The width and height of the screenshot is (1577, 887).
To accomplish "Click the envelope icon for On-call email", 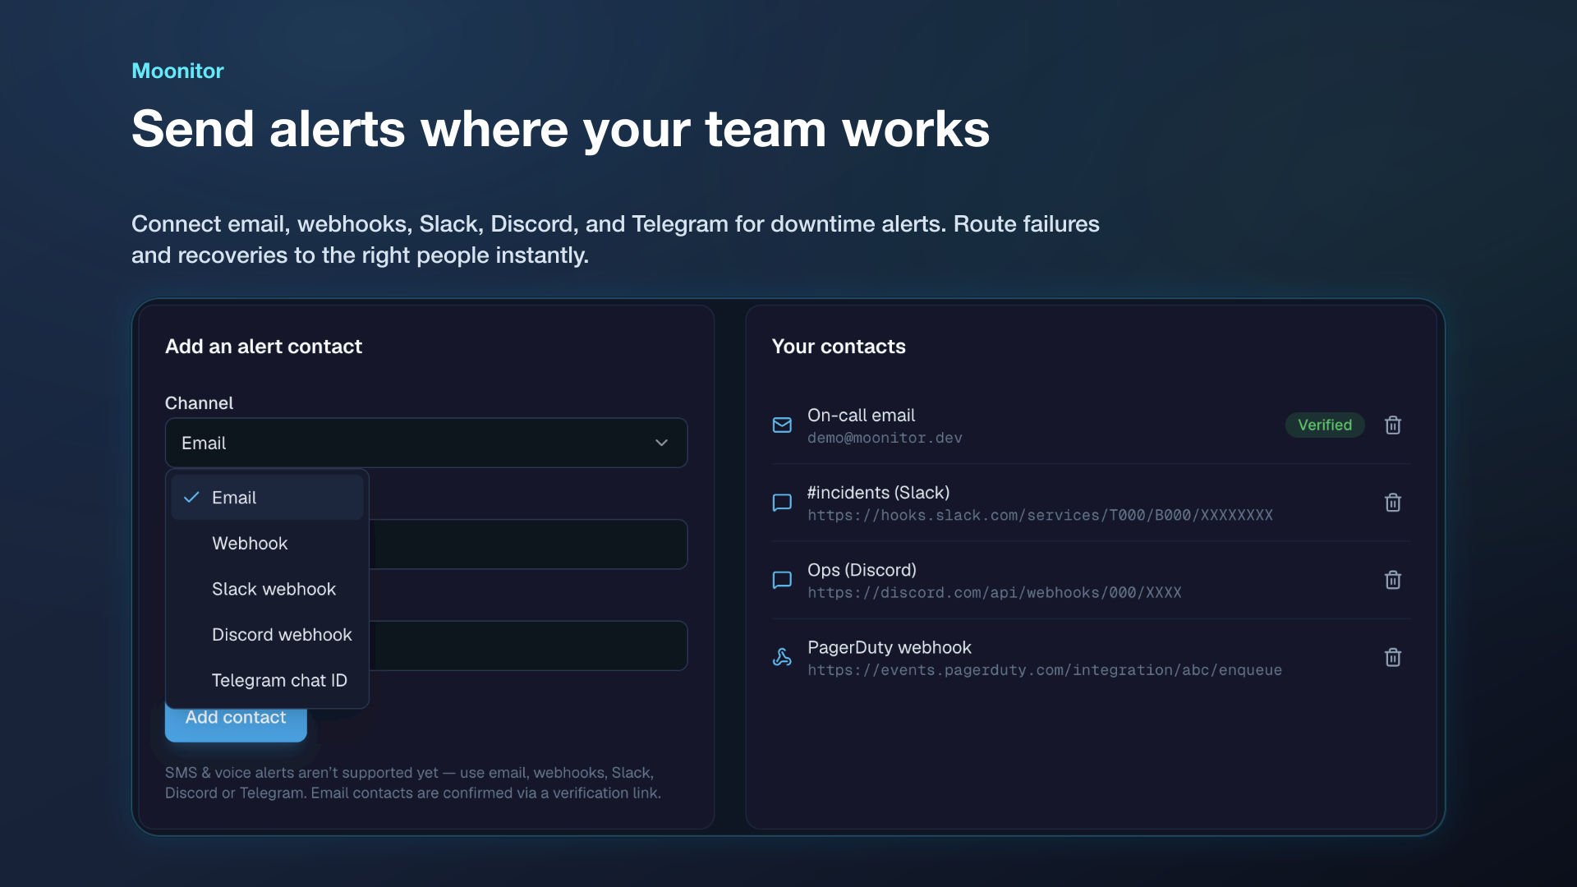I will [782, 425].
